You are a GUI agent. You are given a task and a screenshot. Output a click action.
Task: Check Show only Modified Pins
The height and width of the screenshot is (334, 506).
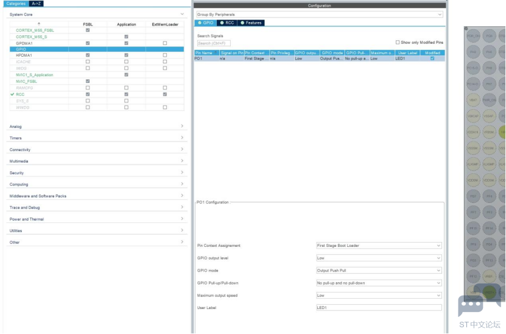click(x=398, y=42)
